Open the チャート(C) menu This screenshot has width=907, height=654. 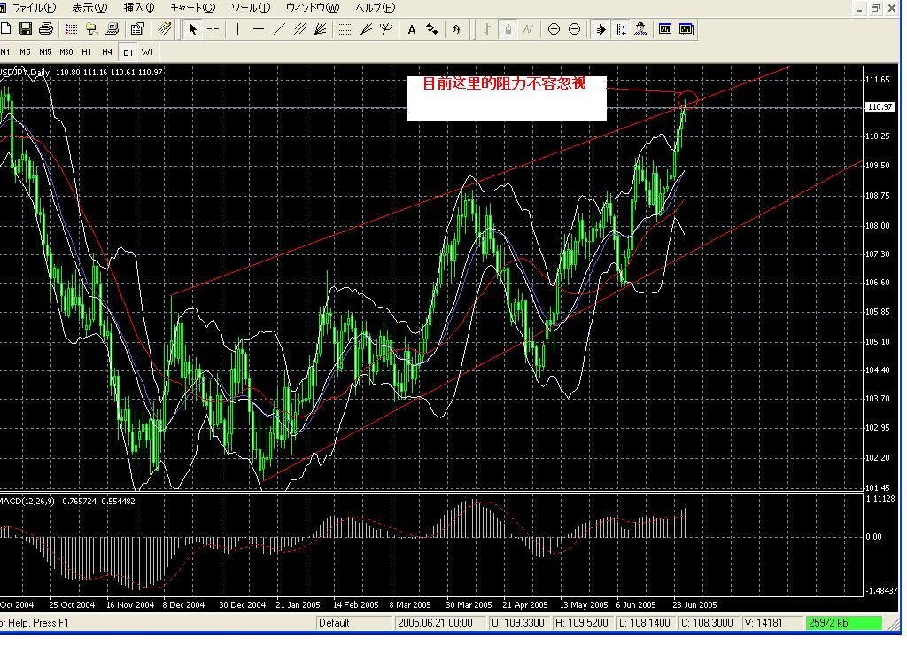(192, 8)
